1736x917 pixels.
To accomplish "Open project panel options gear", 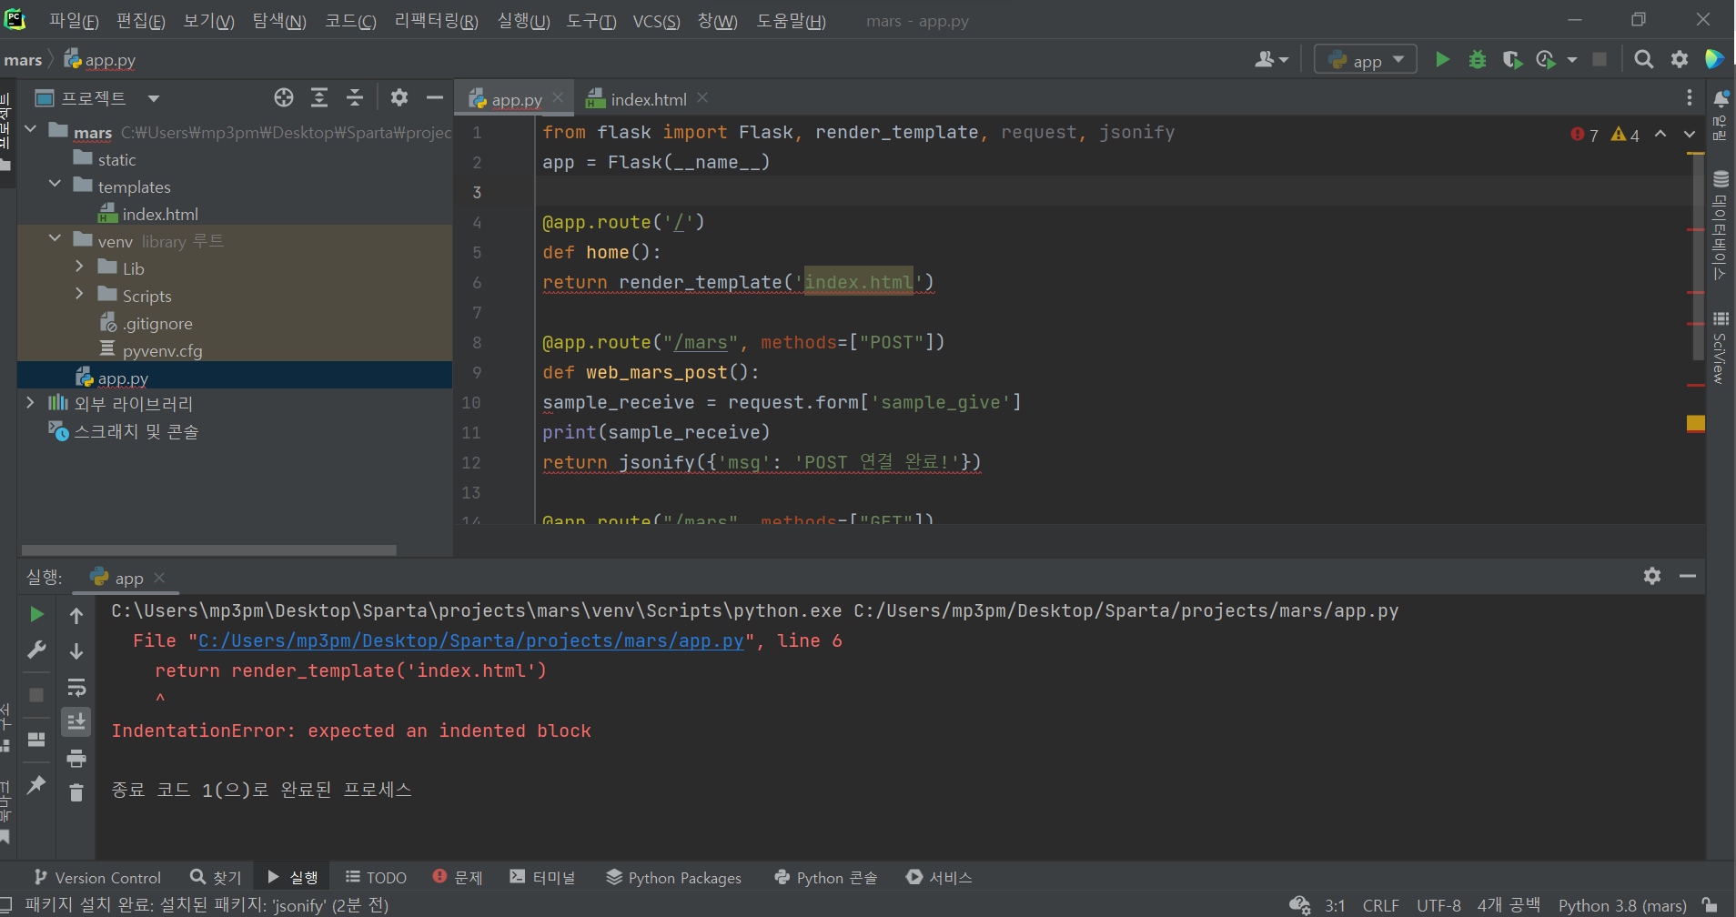I will point(399,97).
